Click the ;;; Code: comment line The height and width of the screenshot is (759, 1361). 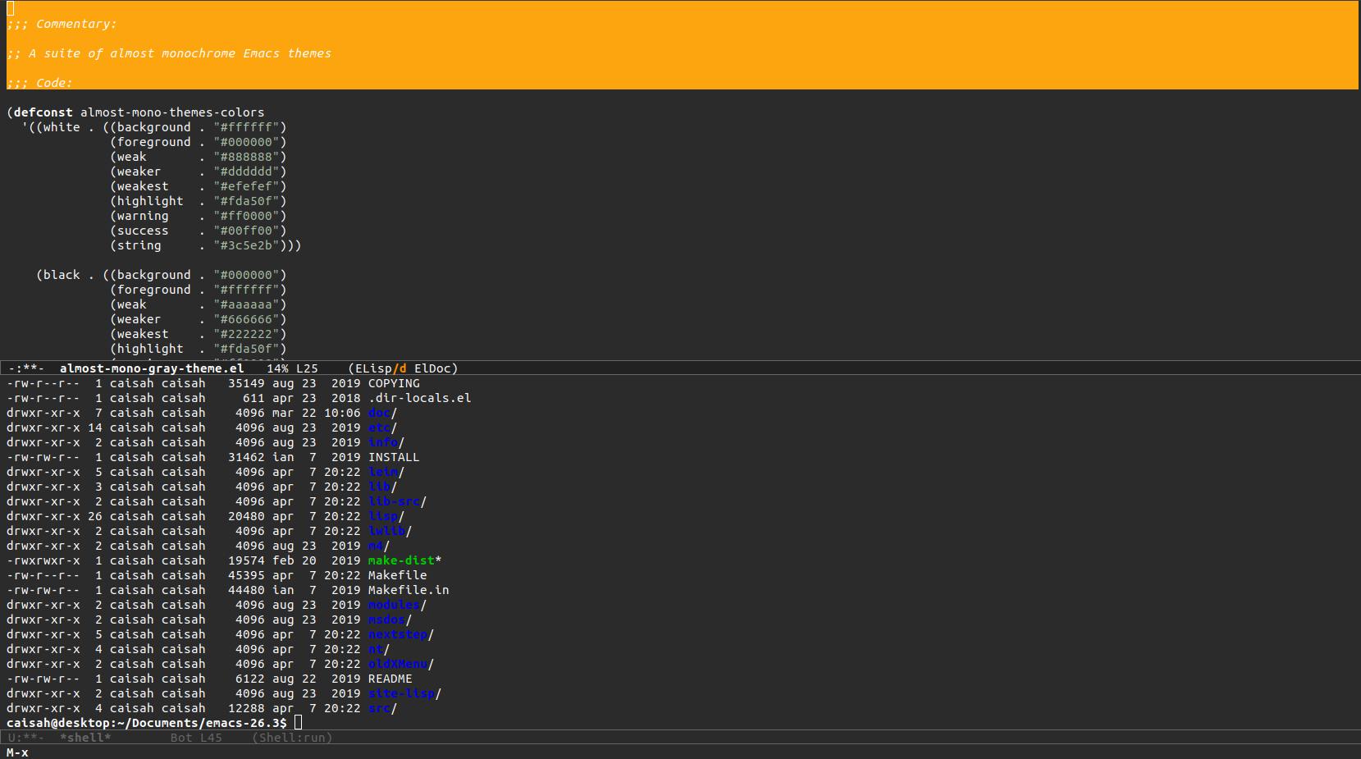click(x=39, y=83)
